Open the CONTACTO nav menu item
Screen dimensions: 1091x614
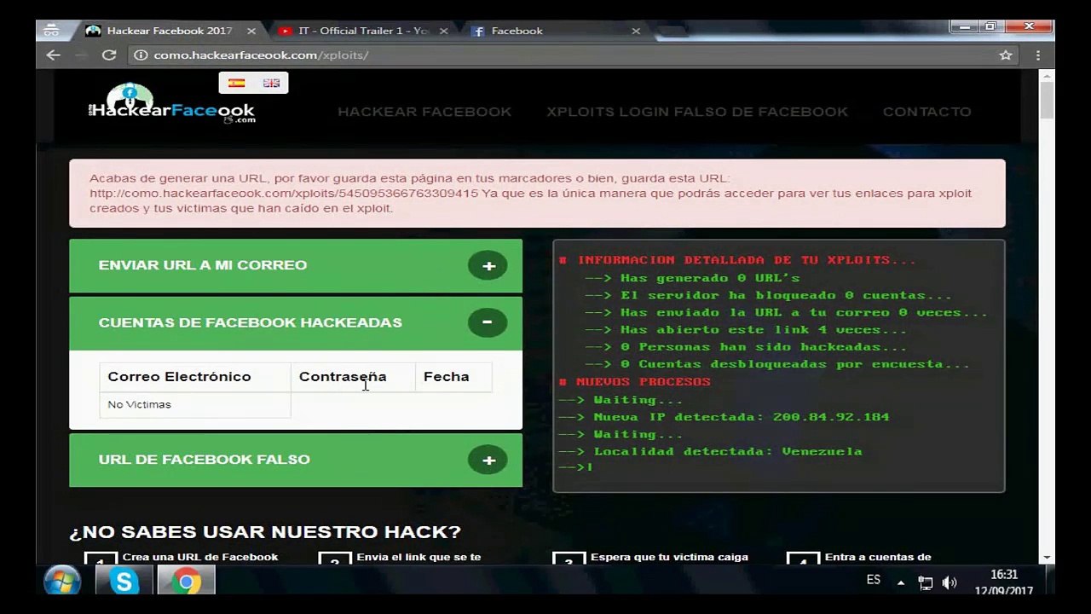pyautogui.click(x=926, y=112)
